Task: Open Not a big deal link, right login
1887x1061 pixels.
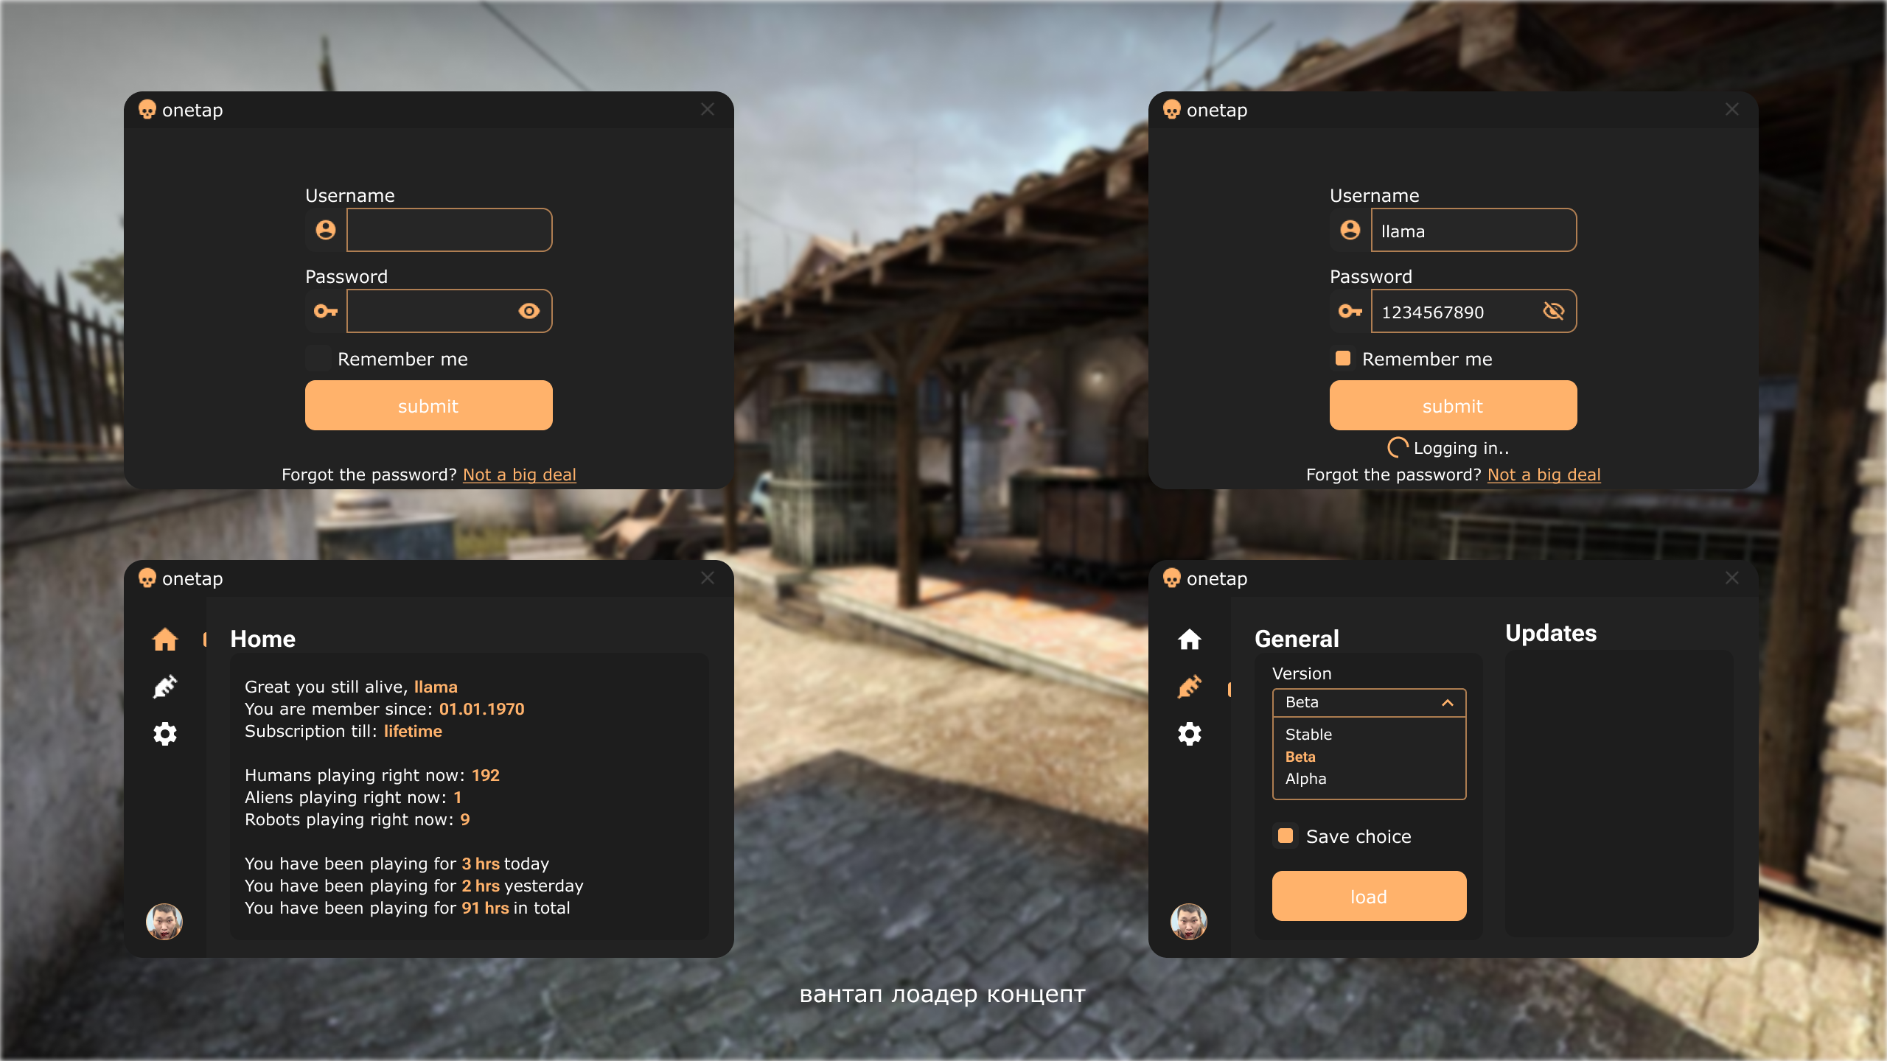Action: pyautogui.click(x=1544, y=475)
